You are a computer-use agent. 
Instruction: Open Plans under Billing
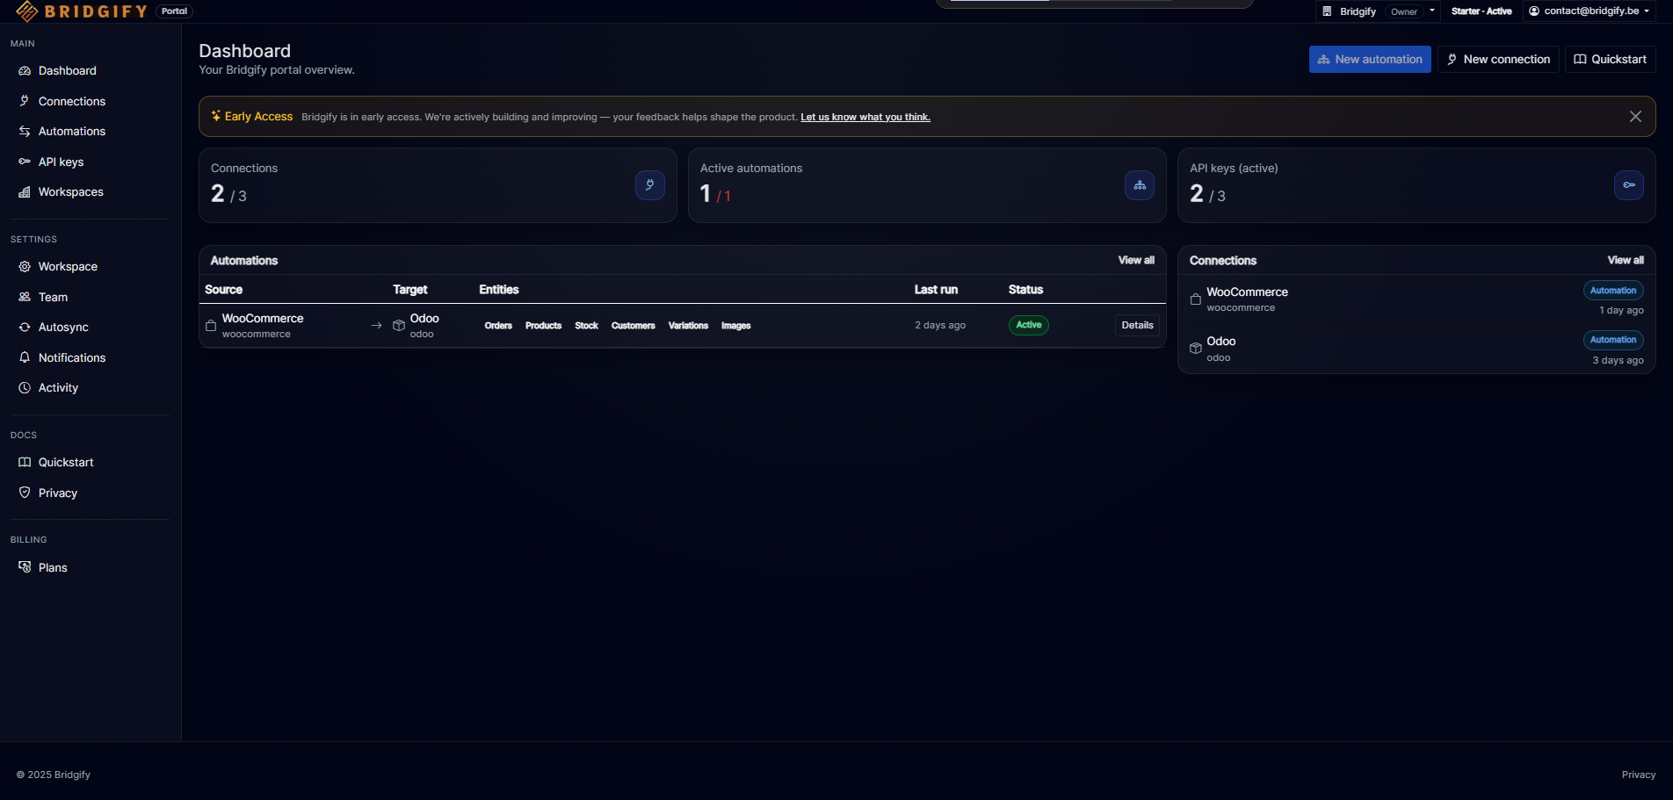[53, 568]
